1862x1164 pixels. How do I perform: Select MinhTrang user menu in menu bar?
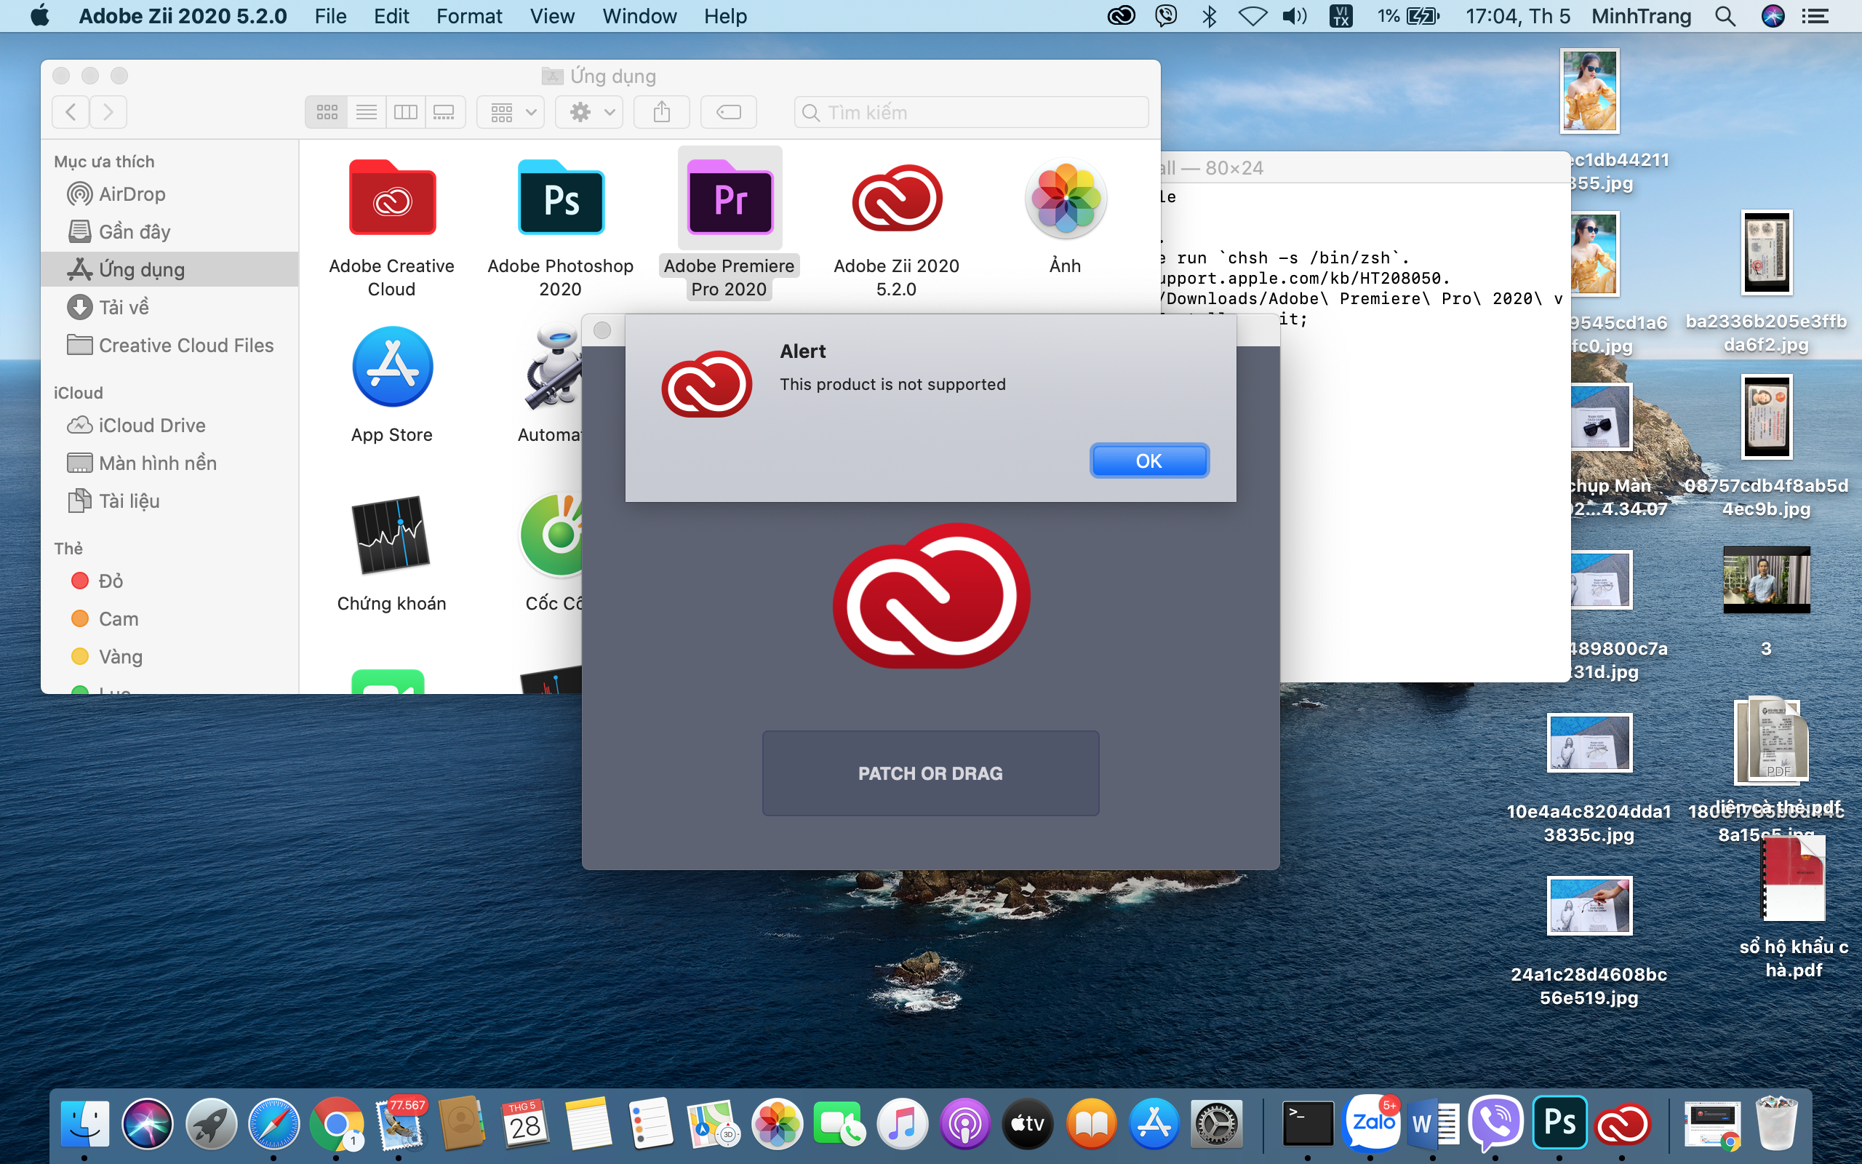[x=1640, y=16]
